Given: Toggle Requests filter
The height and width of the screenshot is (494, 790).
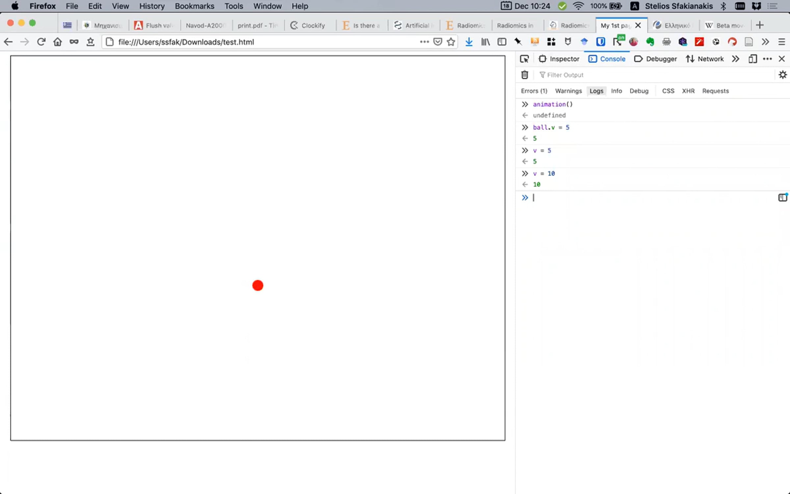Looking at the screenshot, I should click(715, 91).
